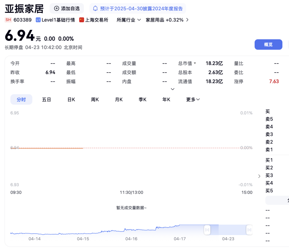This screenshot has height=250, width=289.
Task: Collapse order book panel arrow
Action: point(259,176)
